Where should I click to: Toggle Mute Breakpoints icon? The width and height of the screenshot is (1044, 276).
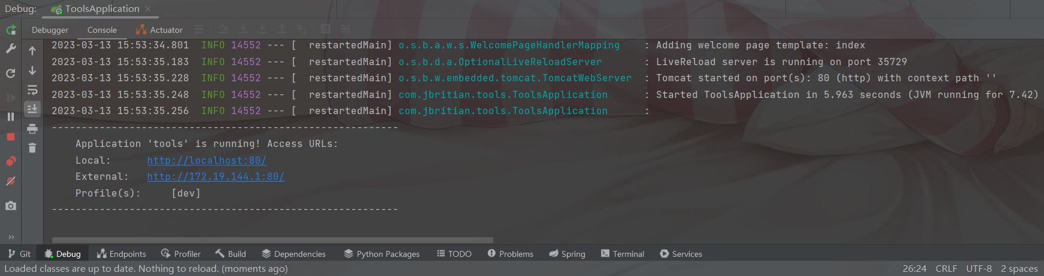coord(11,181)
